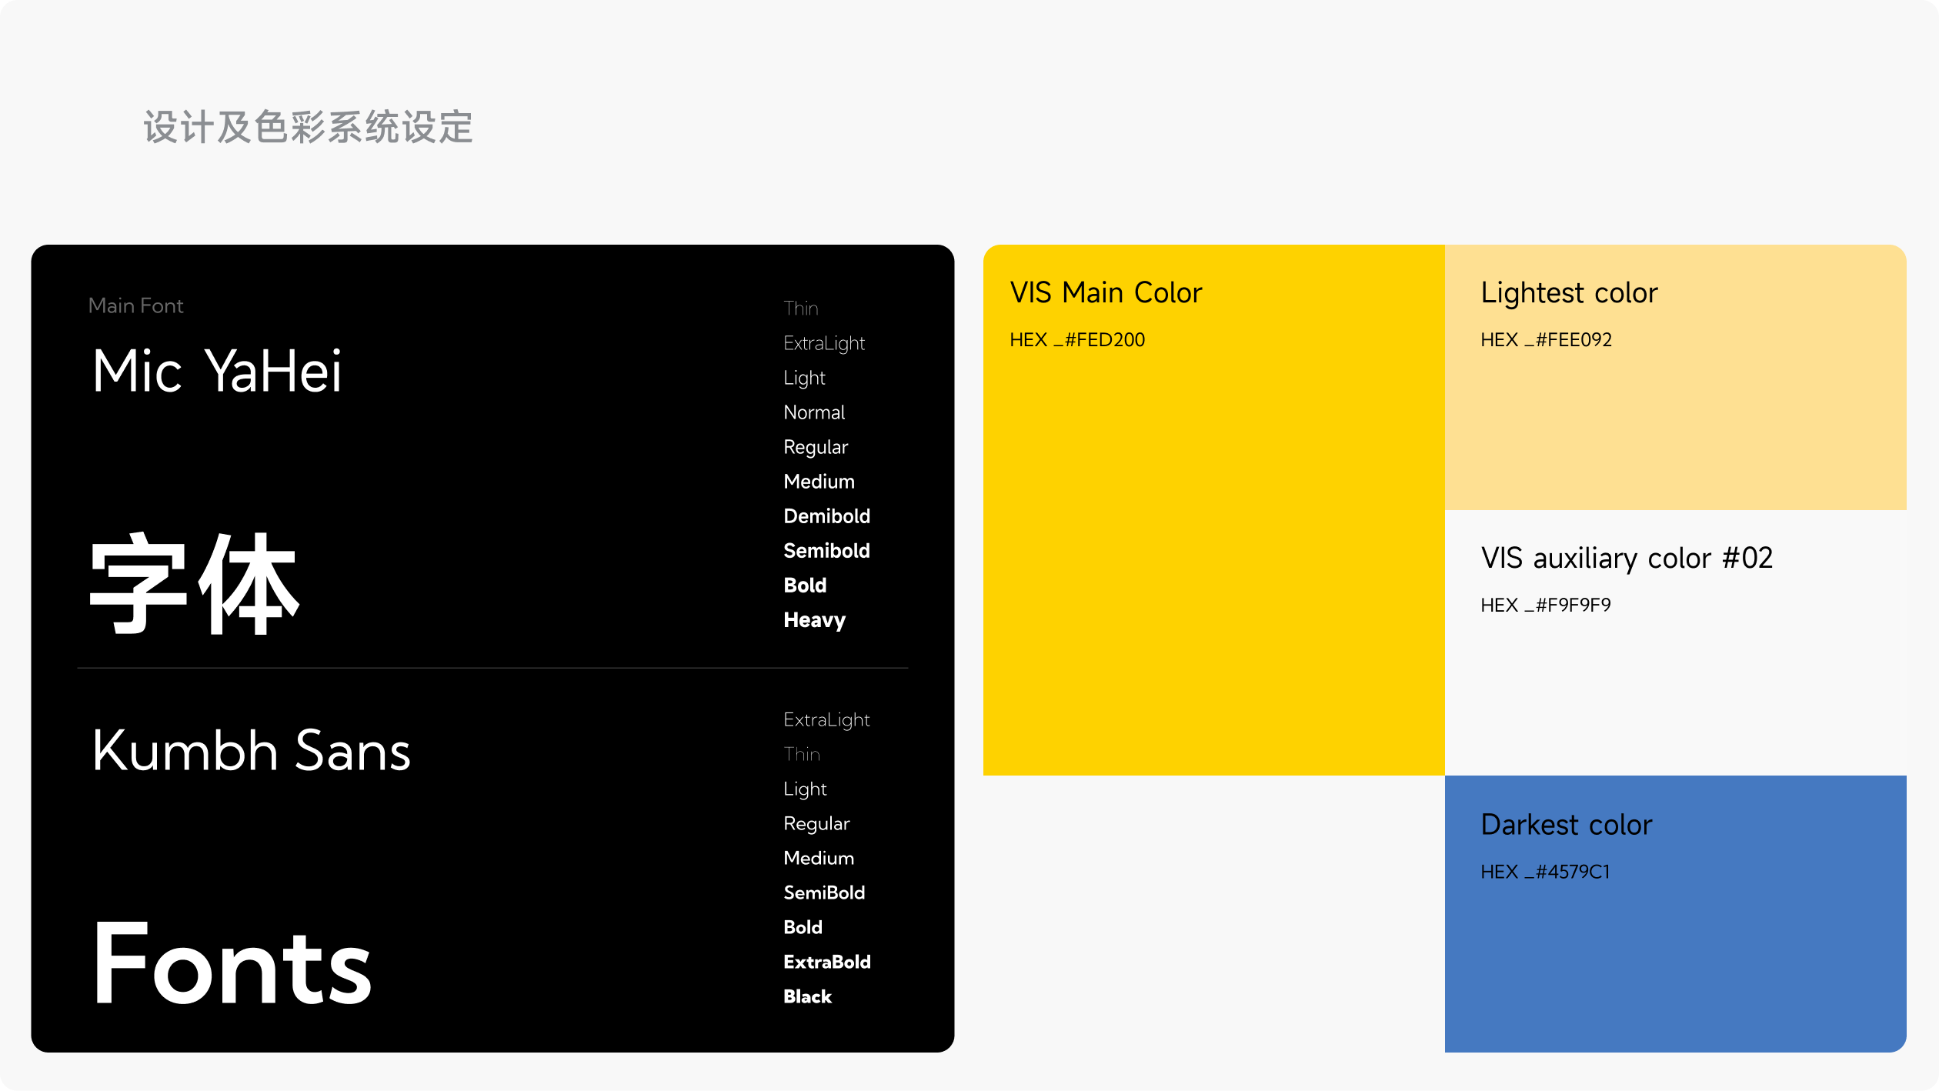The image size is (1939, 1091).
Task: Choose the Heavy font weight
Action: click(814, 620)
